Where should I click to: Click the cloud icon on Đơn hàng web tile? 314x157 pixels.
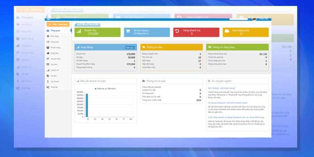(x=226, y=31)
